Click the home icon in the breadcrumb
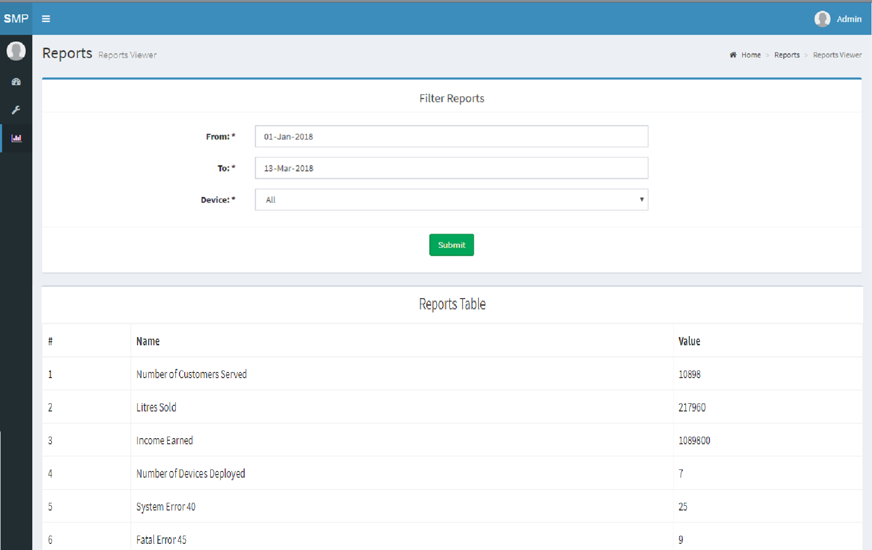Image resolution: width=872 pixels, height=550 pixels. pyautogui.click(x=733, y=55)
